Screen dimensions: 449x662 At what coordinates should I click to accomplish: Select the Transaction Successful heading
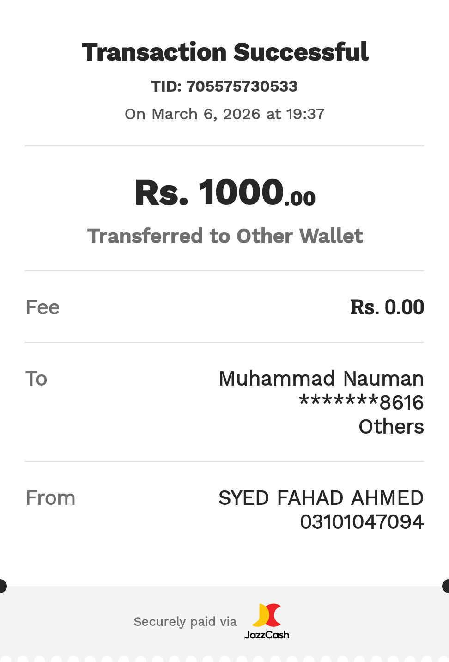point(225,52)
